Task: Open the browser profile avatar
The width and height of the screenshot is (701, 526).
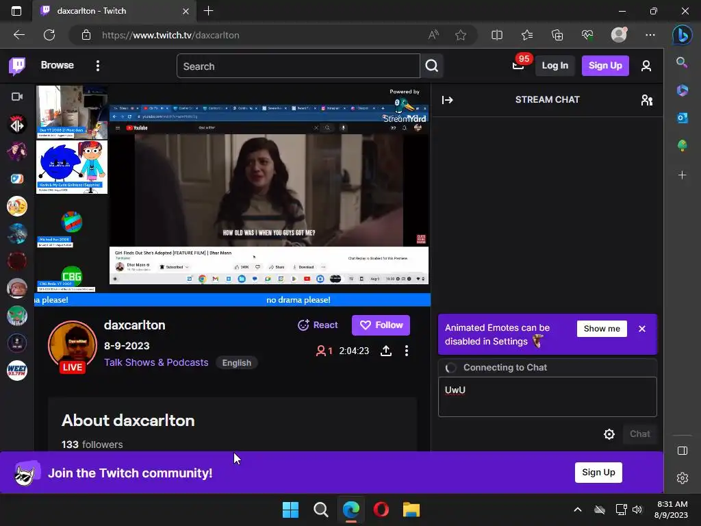Action: (619, 35)
